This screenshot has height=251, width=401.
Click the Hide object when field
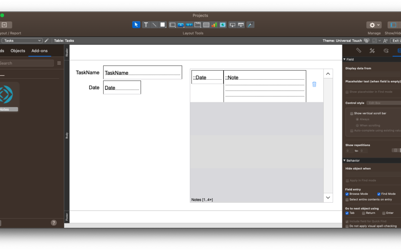(373, 174)
